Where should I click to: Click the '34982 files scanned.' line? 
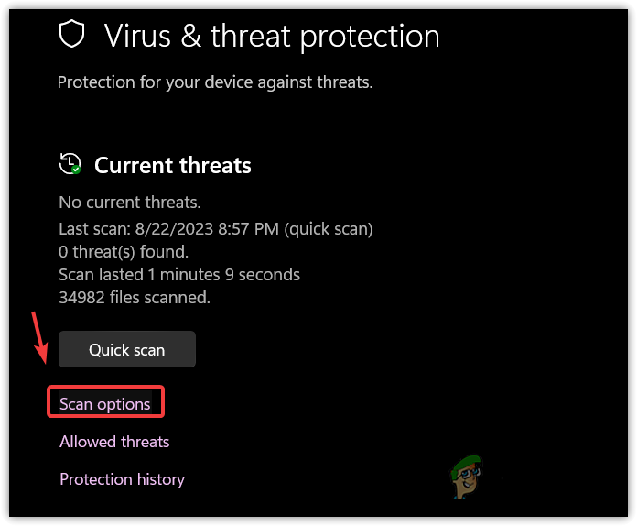tap(135, 297)
